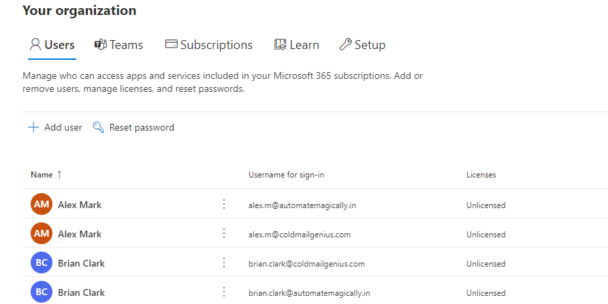
Task: Click the key icon for Reset password
Action: tap(99, 127)
